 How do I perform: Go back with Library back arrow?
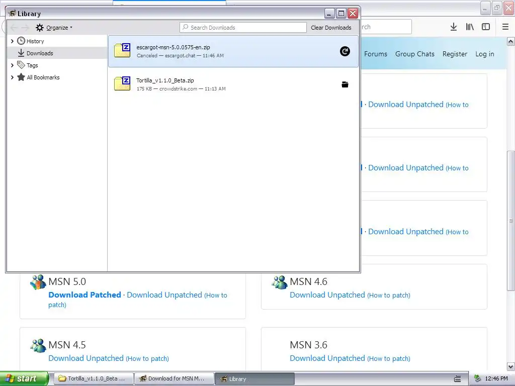pyautogui.click(x=14, y=28)
